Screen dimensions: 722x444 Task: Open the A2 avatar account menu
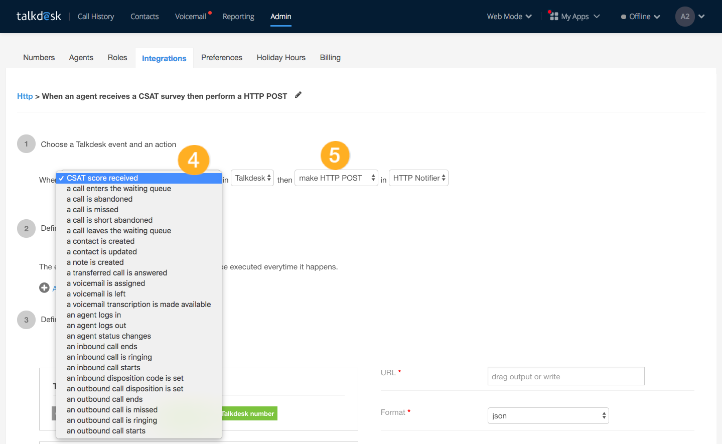coord(685,17)
